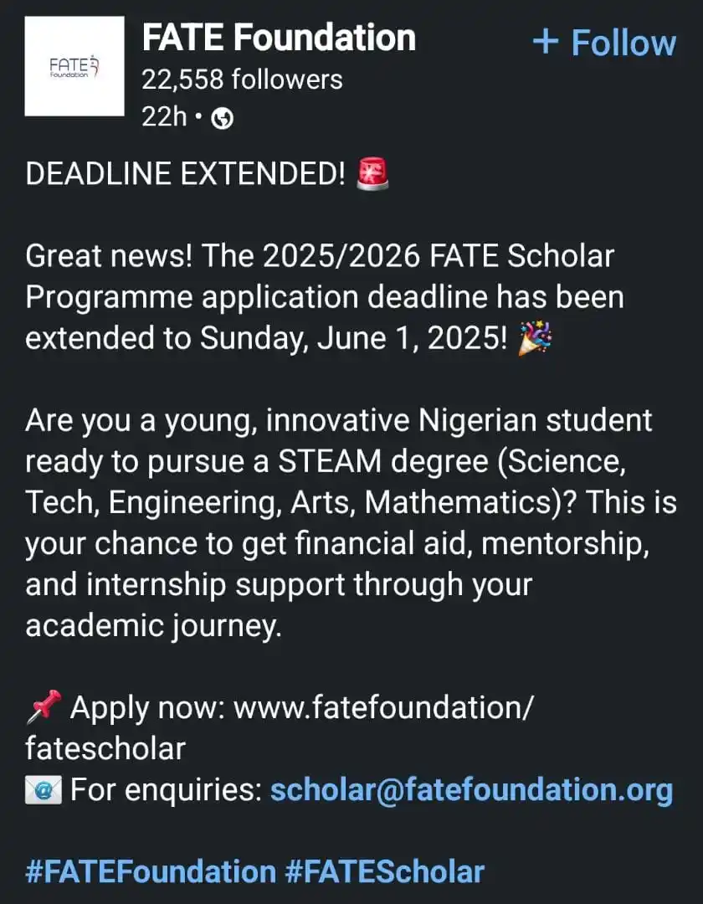
Task: Open the #FATEFoundation hashtag
Action: pyautogui.click(x=151, y=871)
